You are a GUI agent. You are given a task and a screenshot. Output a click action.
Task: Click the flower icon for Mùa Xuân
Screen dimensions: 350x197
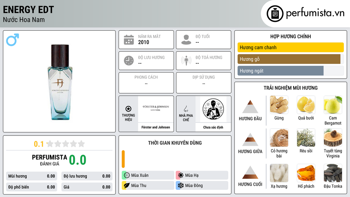pyautogui.click(x=126, y=175)
